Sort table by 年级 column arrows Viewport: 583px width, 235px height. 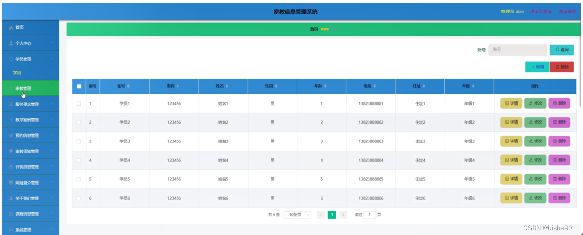(x=473, y=86)
